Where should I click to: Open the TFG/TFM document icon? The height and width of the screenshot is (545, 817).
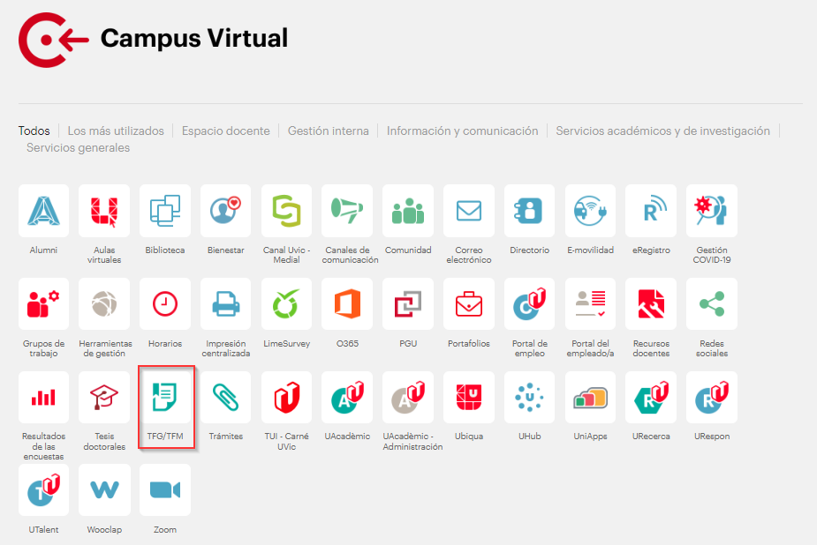tap(165, 398)
